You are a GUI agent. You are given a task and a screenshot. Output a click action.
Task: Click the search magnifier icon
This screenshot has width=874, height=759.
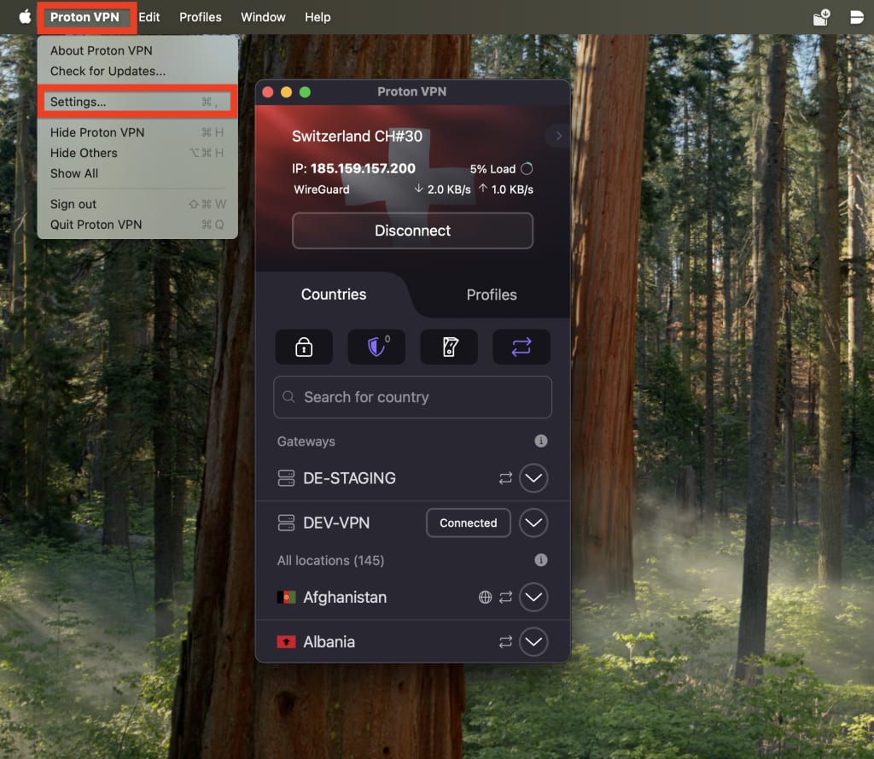pyautogui.click(x=288, y=396)
